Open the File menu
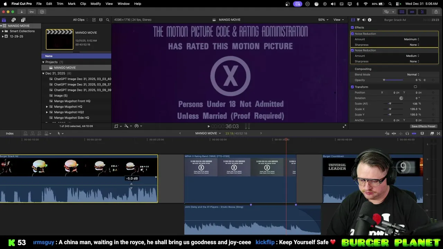Screen dimensions: 443x249 [x=39, y=4]
